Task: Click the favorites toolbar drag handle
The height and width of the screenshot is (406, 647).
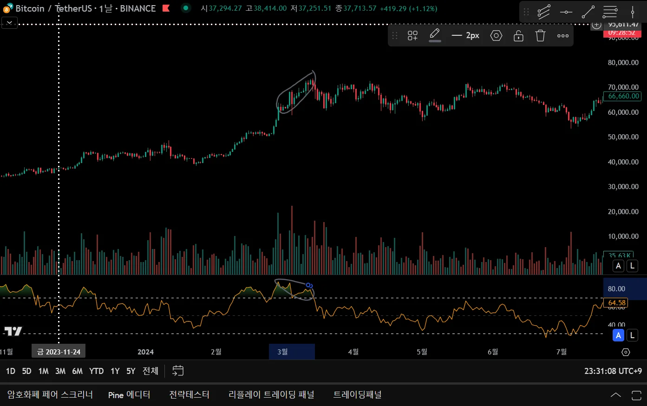Action: 526,12
